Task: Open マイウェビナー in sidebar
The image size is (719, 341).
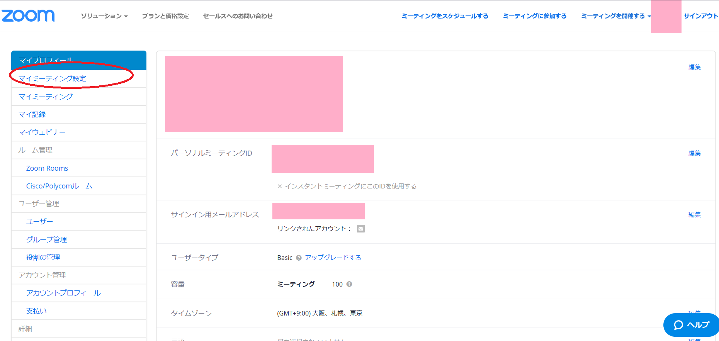Action: click(x=42, y=132)
